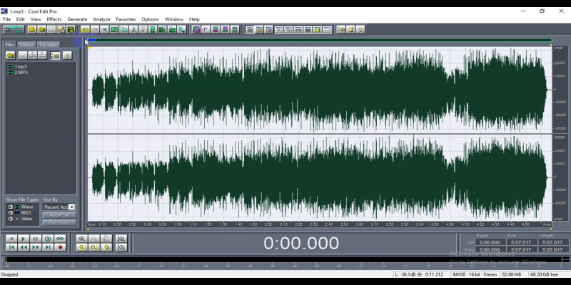
Task: Click the red Record button
Action: coord(60,247)
